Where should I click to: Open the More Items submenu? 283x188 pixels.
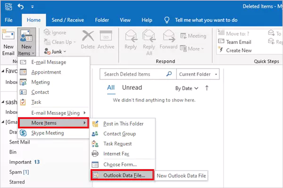click(54, 123)
